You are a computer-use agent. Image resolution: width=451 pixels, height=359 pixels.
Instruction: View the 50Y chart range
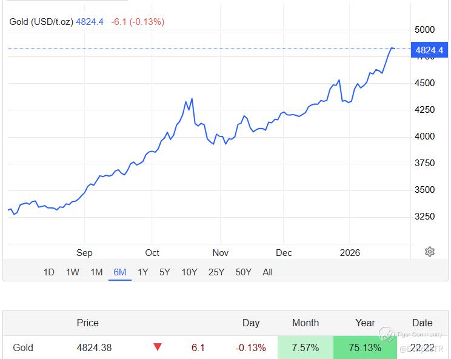tap(243, 272)
